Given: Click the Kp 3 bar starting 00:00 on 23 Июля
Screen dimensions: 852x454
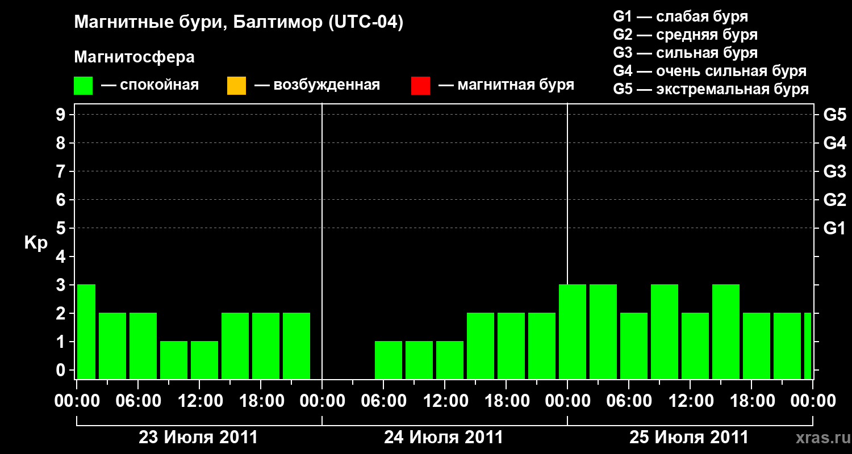Looking at the screenshot, I should pyautogui.click(x=86, y=331).
